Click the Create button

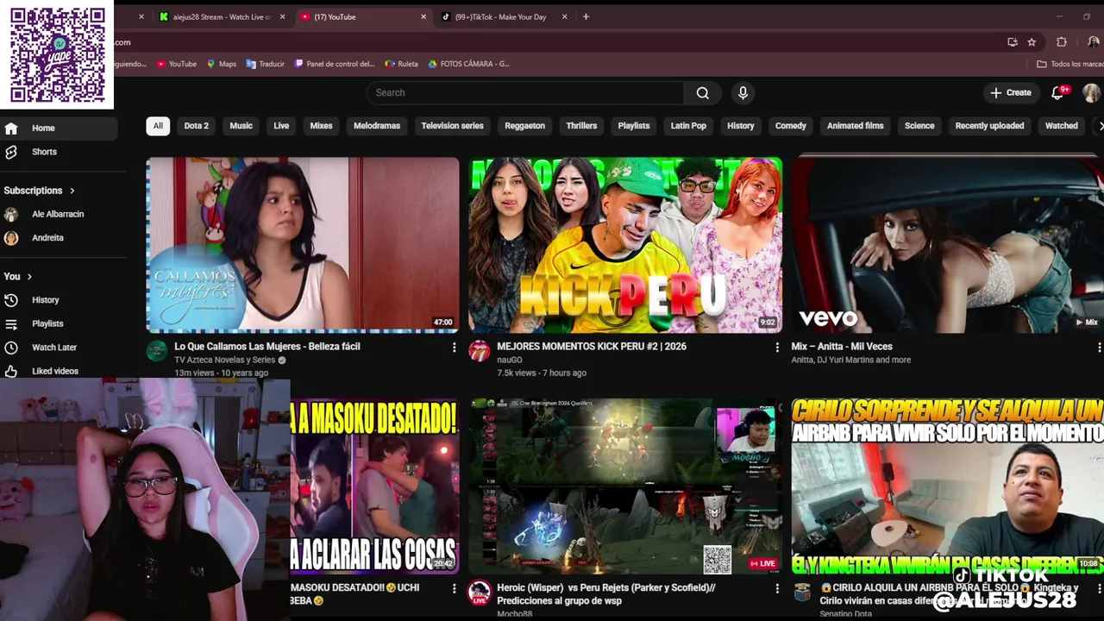(x=1011, y=93)
